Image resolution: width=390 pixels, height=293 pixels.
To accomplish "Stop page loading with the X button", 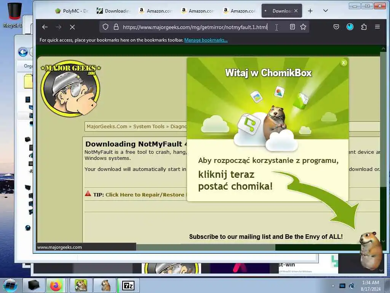I will (x=72, y=27).
